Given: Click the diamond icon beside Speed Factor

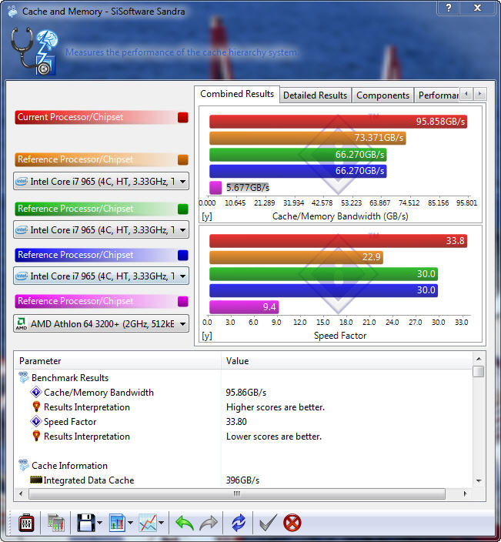Looking at the screenshot, I should tap(36, 421).
